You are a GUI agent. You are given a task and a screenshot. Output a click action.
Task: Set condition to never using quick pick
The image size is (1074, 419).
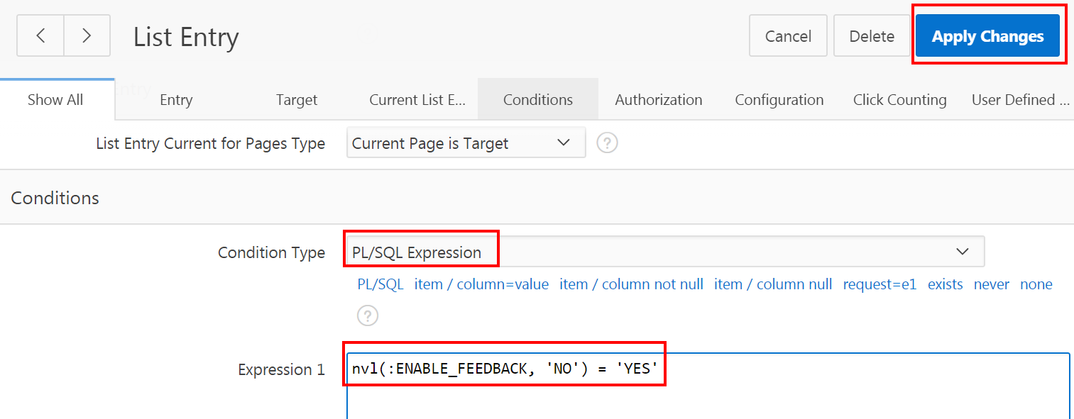tap(991, 284)
